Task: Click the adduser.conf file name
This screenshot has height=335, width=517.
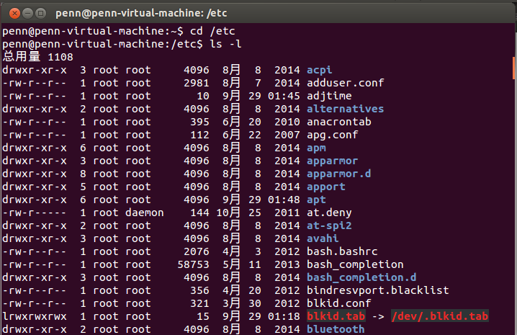Action: click(345, 83)
